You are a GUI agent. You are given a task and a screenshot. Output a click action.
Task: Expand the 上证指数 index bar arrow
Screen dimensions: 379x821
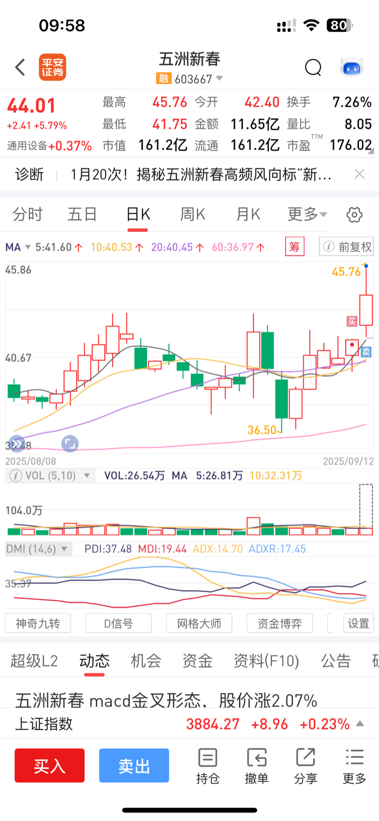(x=360, y=724)
